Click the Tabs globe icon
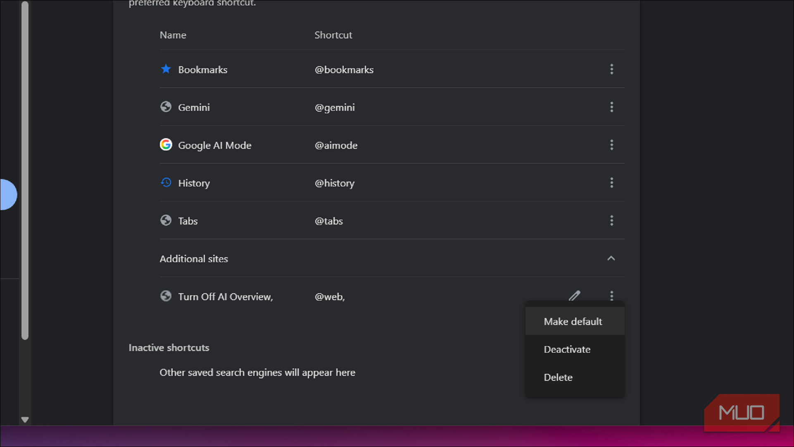This screenshot has width=794, height=447. click(166, 220)
